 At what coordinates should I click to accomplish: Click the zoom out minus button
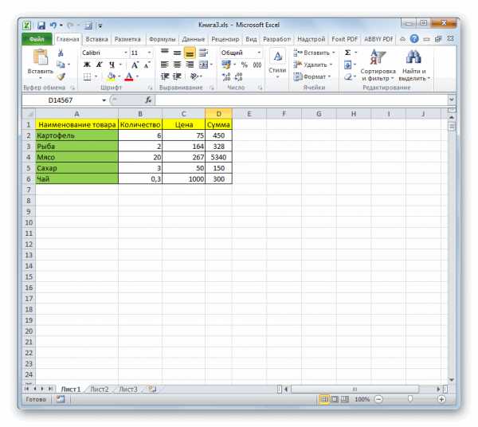click(378, 399)
